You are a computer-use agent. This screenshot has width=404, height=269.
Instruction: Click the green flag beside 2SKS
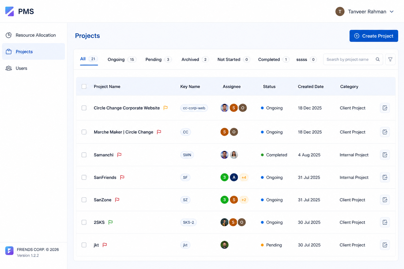pos(110,222)
